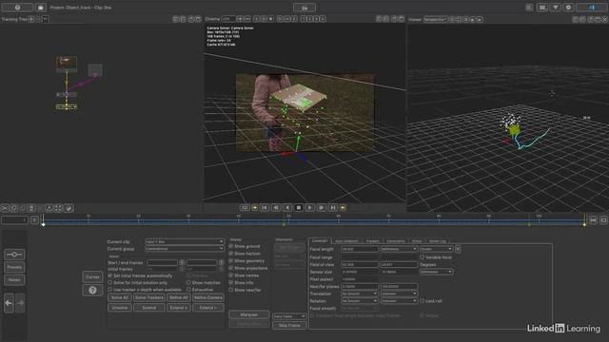Click the Focal length value field
The height and width of the screenshot is (342, 609).
360,249
